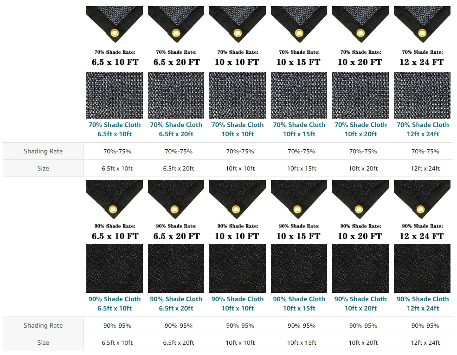Follow the 90% Shade Cloth 10ft x 15ft link
This screenshot has width=457, height=355.
(299, 304)
